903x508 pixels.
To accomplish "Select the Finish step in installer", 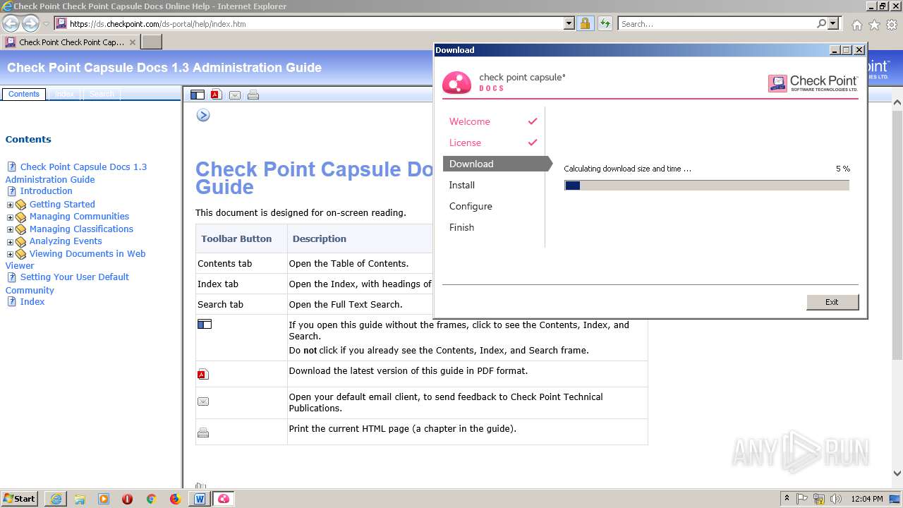I will click(461, 227).
